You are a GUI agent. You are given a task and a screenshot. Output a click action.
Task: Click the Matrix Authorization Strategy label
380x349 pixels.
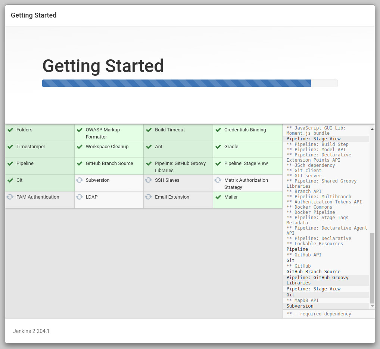246,184
